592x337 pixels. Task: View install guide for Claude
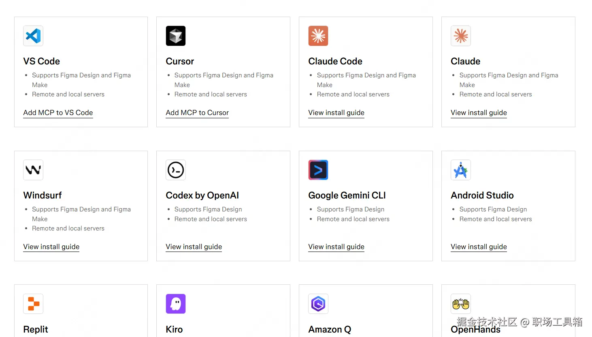479,113
